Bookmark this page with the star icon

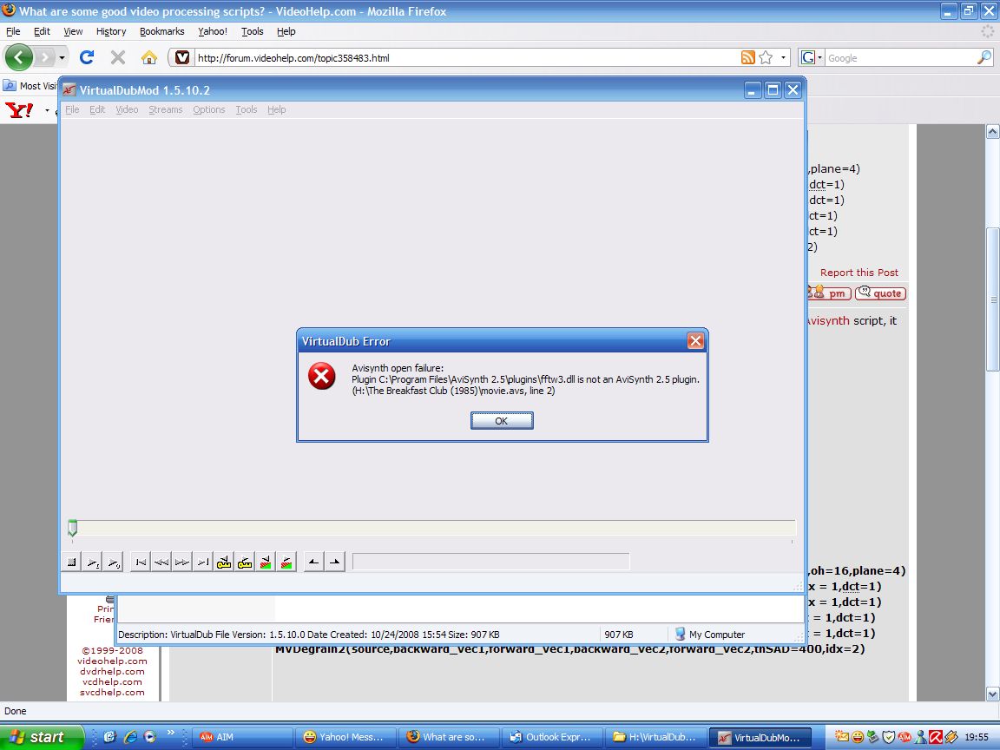point(766,57)
